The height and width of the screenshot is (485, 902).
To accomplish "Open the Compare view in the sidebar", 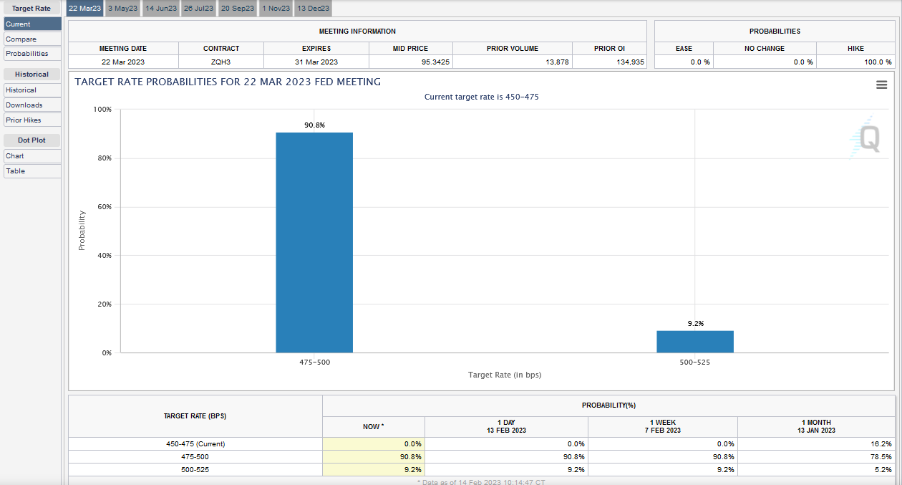I will tap(32, 39).
